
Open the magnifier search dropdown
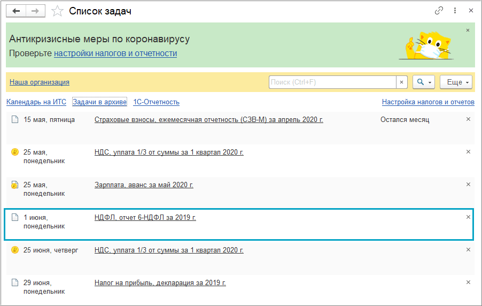(424, 82)
